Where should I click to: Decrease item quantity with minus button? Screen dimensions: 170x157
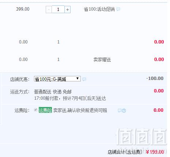pyautogui.click(x=49, y=9)
